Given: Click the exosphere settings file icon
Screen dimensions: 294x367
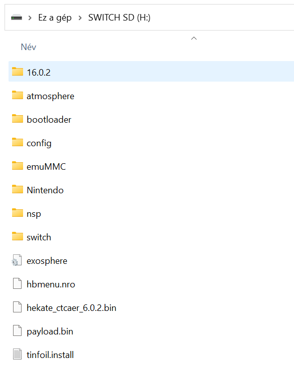Looking at the screenshot, I should [17, 260].
